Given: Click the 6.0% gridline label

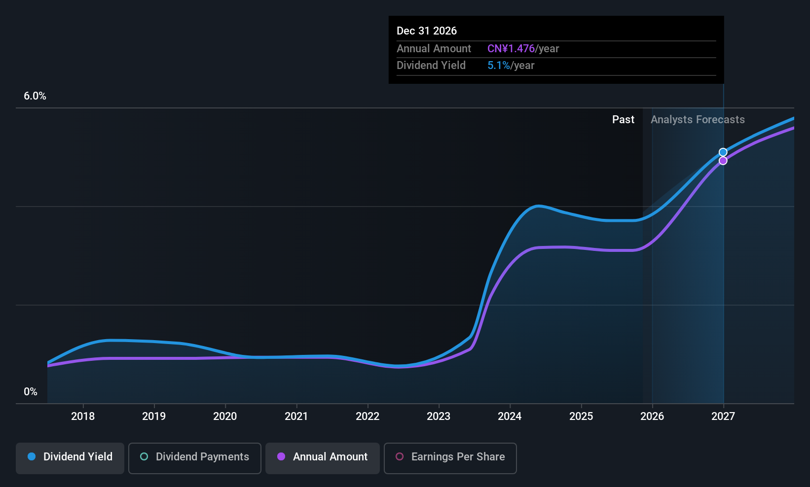Looking at the screenshot, I should 35,96.
